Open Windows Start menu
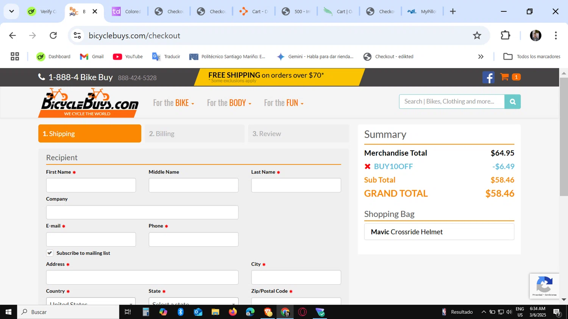The image size is (568, 319). pos(8,312)
